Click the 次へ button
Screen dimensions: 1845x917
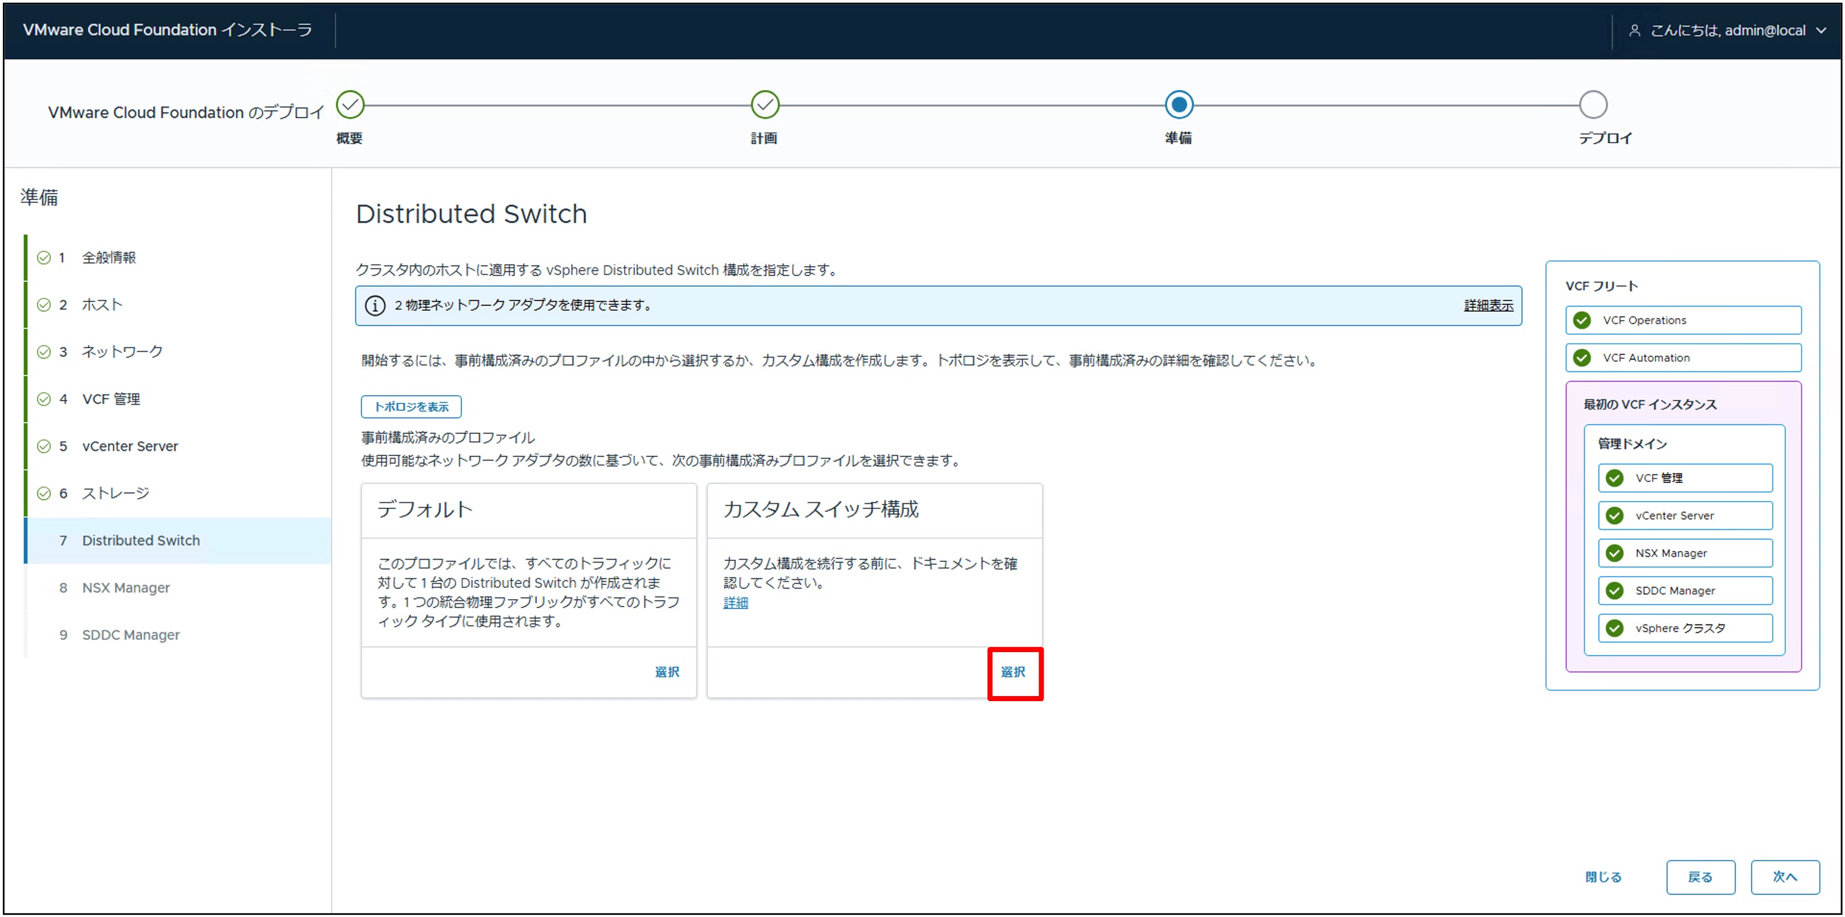(x=1785, y=877)
